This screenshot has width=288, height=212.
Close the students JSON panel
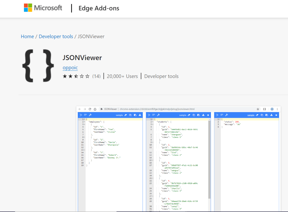point(208,115)
